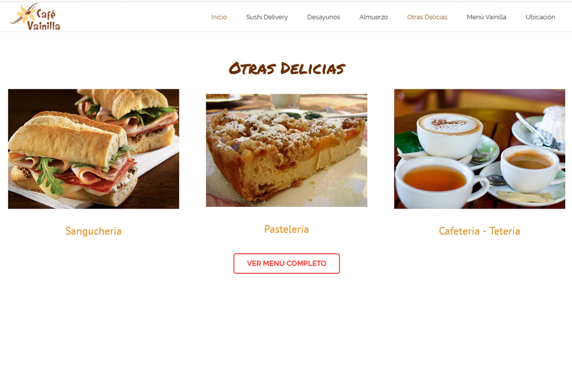
Task: Click the Cafetería - Tetería caption
Action: click(x=480, y=231)
